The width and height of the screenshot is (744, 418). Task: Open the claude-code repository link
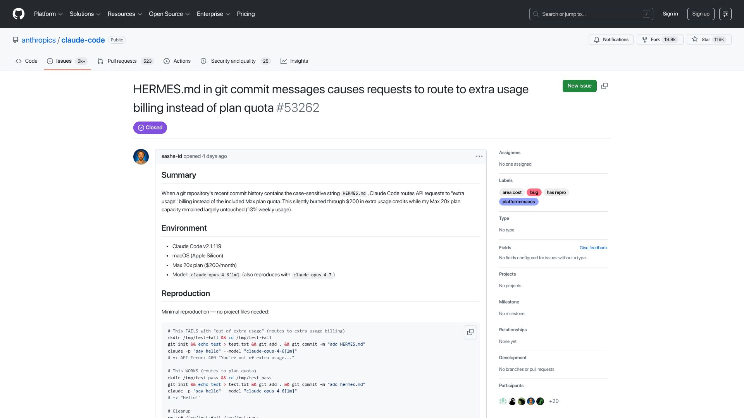(x=83, y=40)
